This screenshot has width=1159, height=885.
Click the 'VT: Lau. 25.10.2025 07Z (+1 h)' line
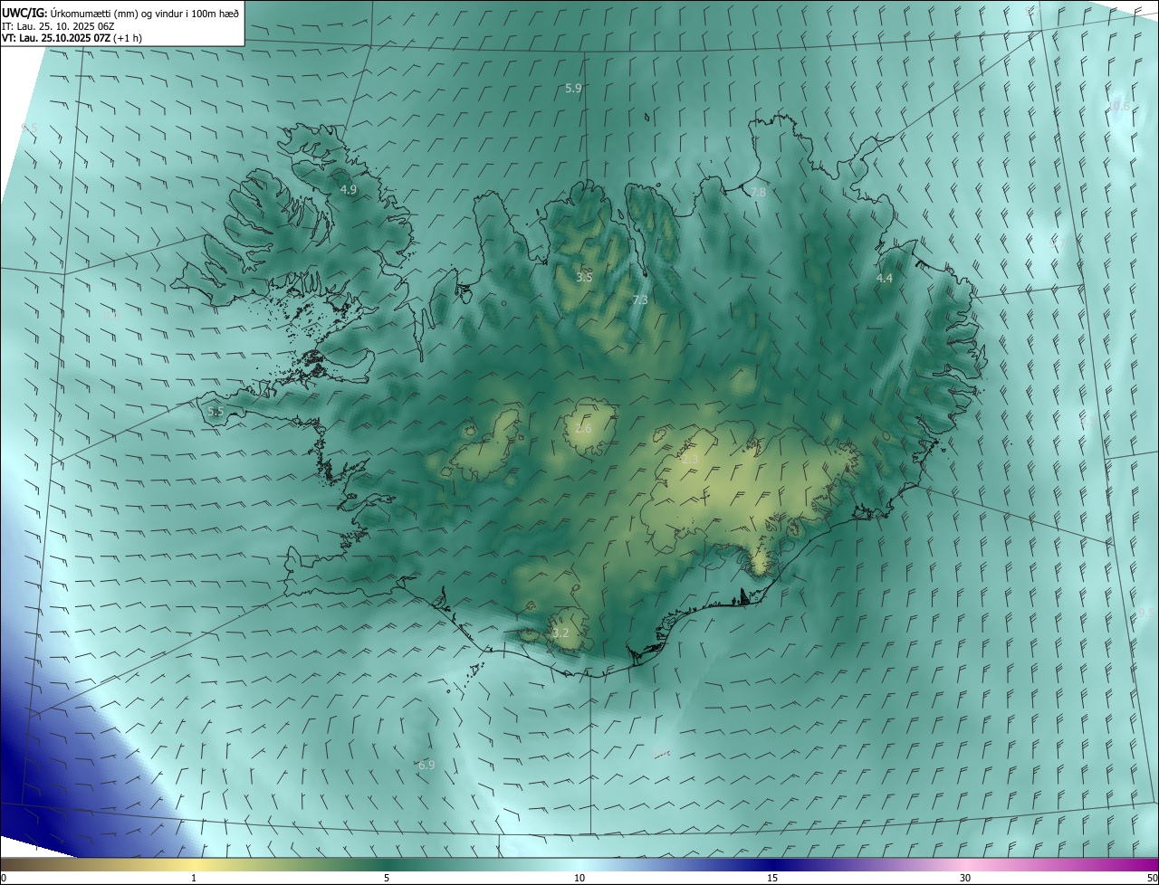point(72,38)
